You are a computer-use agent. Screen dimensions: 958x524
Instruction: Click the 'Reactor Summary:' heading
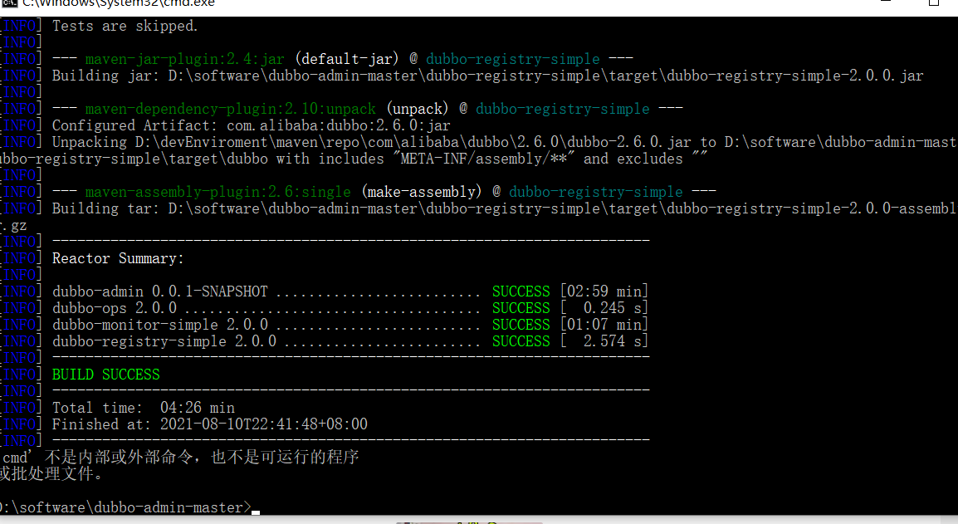(x=118, y=258)
